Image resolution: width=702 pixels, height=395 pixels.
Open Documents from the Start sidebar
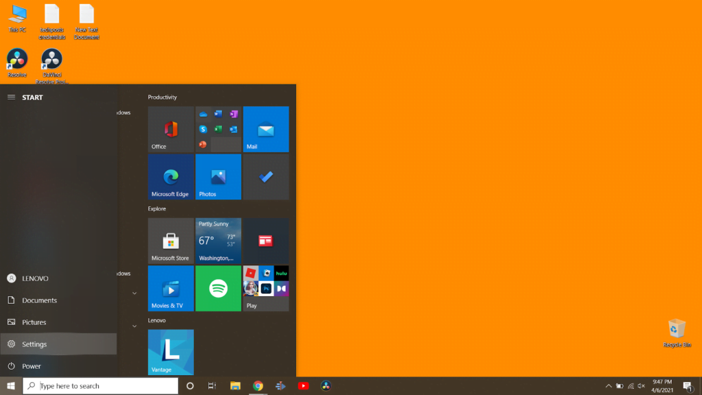click(x=58, y=300)
